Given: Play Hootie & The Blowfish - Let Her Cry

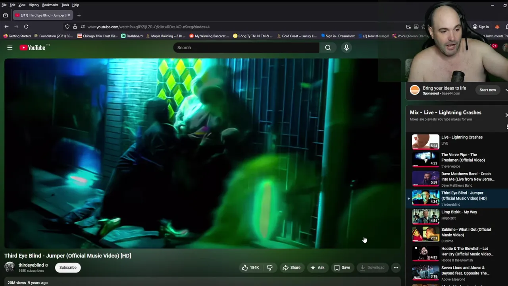Looking at the screenshot, I should pyautogui.click(x=456, y=254).
